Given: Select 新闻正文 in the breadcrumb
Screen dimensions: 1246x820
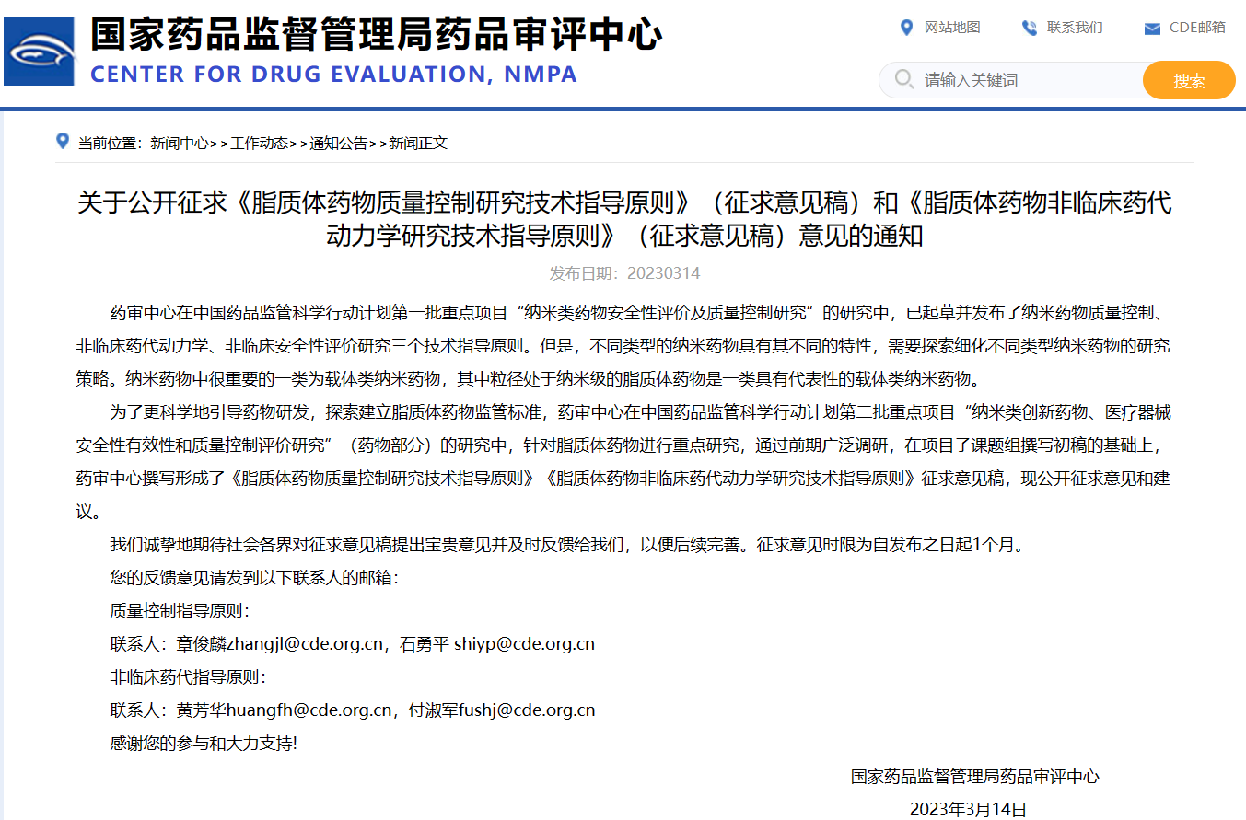Looking at the screenshot, I should [418, 143].
